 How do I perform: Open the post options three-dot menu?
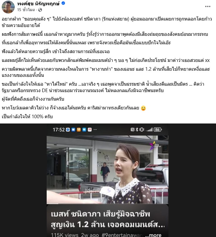(x=208, y=6)
